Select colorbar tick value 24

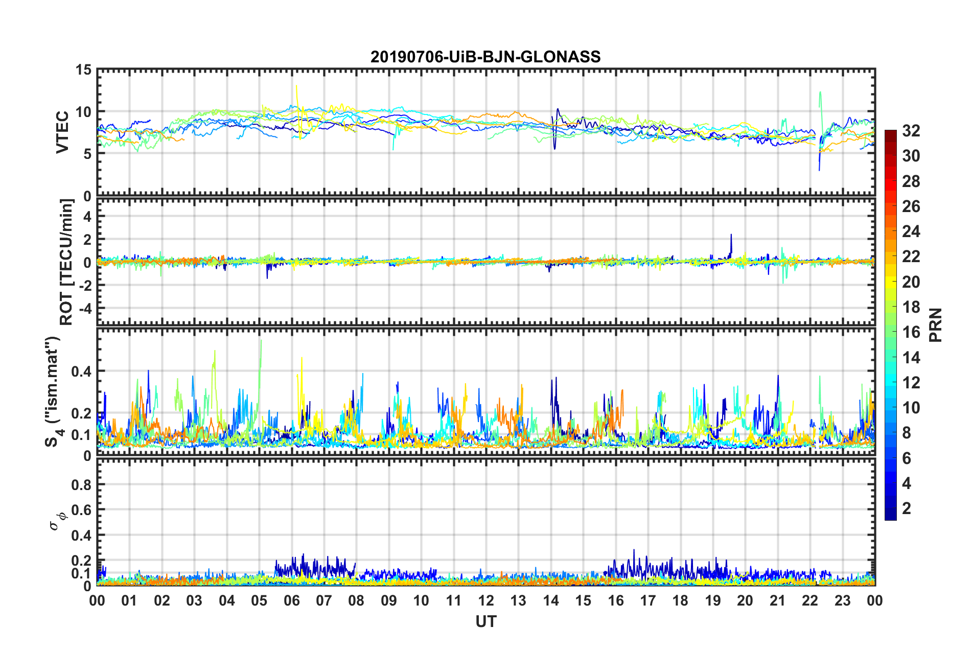(x=911, y=231)
